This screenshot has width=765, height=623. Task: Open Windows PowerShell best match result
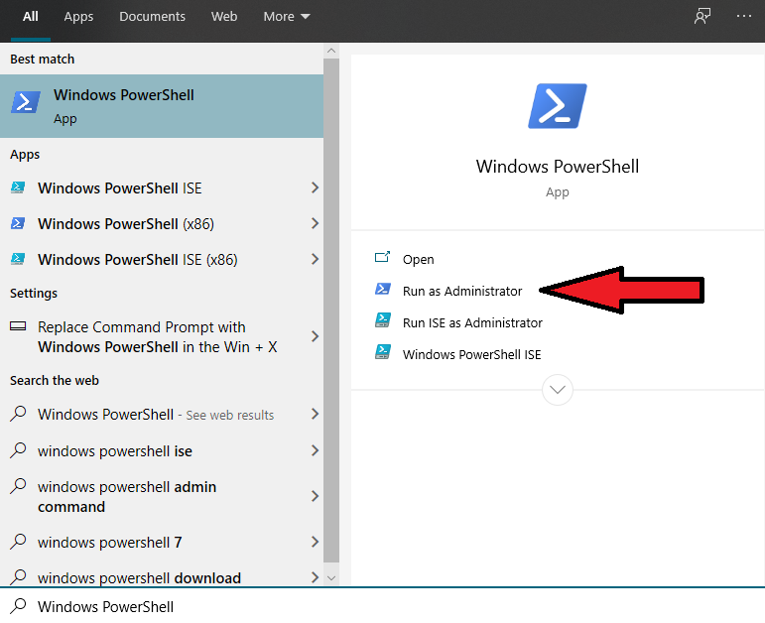click(x=162, y=106)
